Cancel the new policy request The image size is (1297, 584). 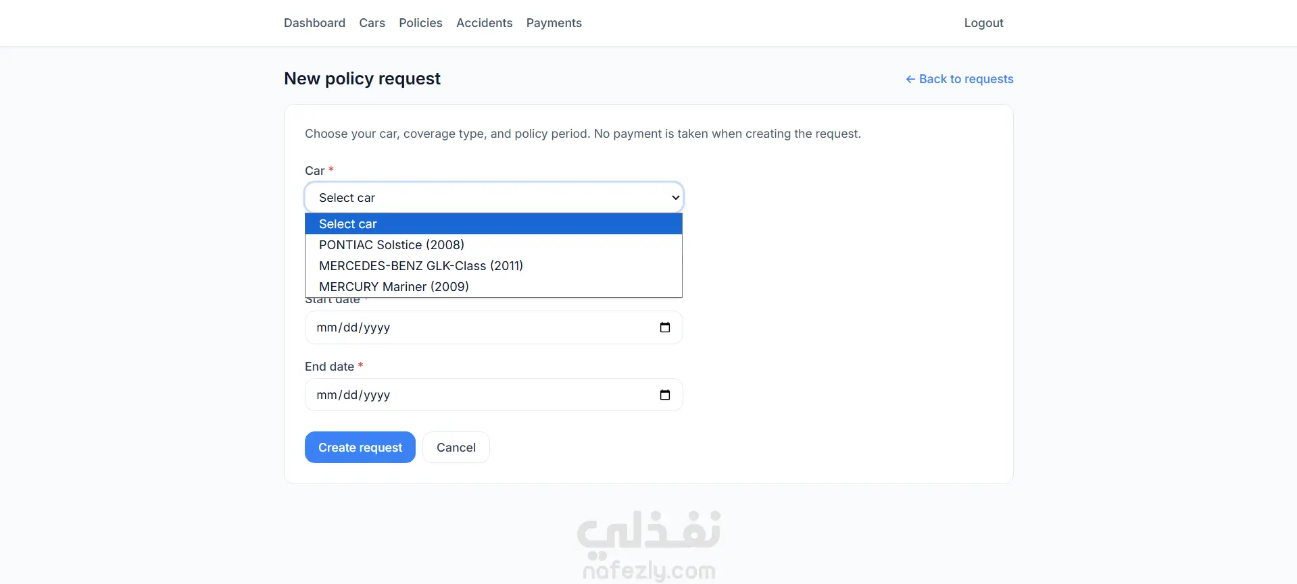pyautogui.click(x=456, y=448)
